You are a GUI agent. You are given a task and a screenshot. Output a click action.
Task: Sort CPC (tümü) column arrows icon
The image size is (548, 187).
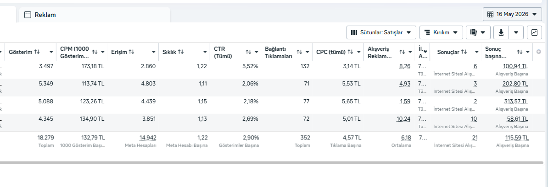pos(350,52)
